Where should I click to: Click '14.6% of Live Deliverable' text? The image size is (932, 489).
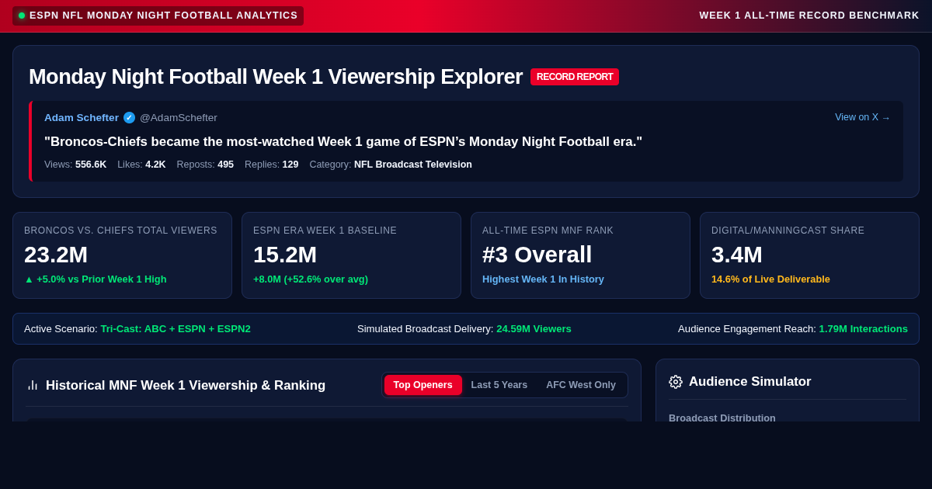click(x=770, y=279)
